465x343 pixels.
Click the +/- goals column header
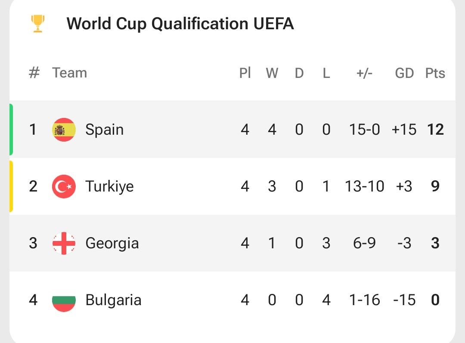tap(364, 73)
